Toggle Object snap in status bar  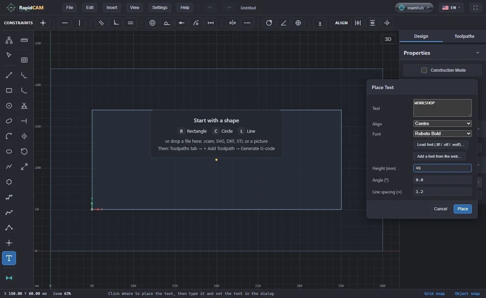(467, 293)
